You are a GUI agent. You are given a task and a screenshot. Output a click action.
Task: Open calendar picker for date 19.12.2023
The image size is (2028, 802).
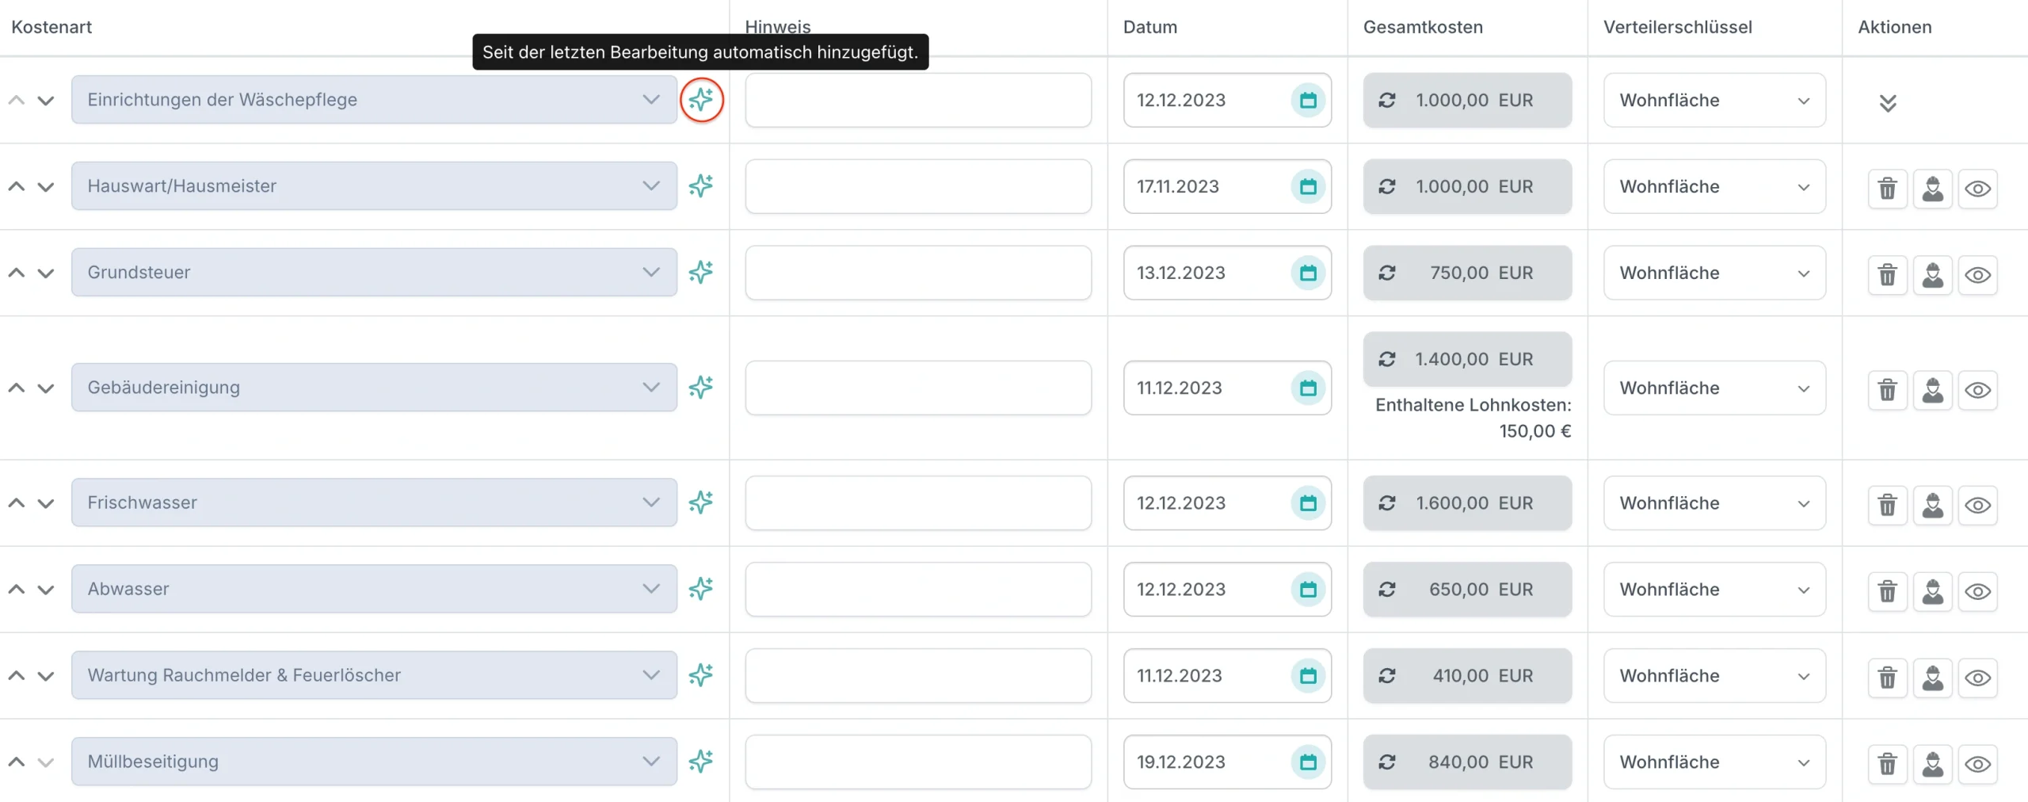(1308, 762)
